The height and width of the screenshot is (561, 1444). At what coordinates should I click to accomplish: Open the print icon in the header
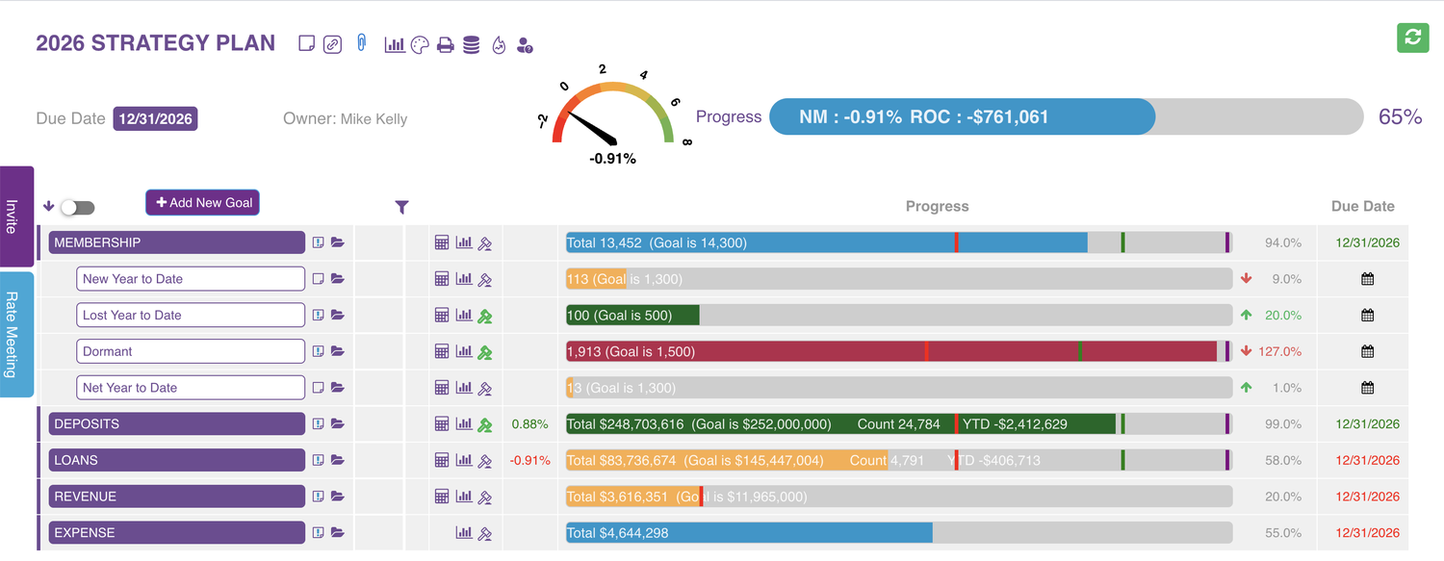445,44
